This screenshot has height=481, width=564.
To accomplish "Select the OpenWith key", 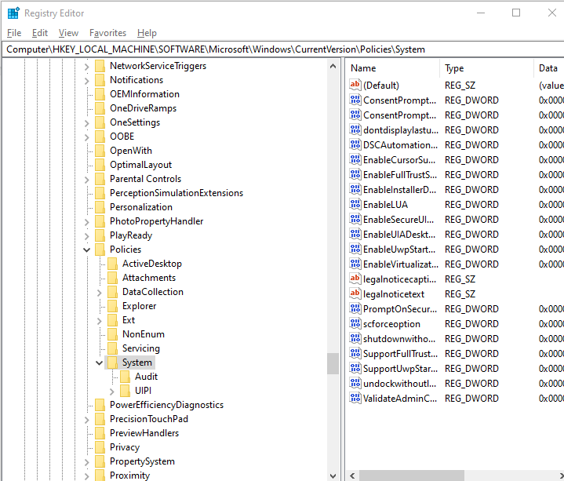I will pyautogui.click(x=131, y=151).
